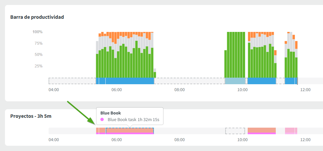Select the pink project segment near 12:00

tap(291, 131)
